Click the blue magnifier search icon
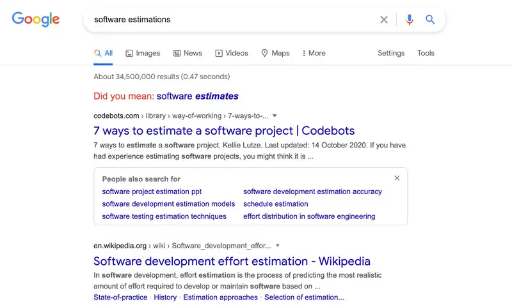Viewport: 512px width, 307px height. tap(430, 20)
